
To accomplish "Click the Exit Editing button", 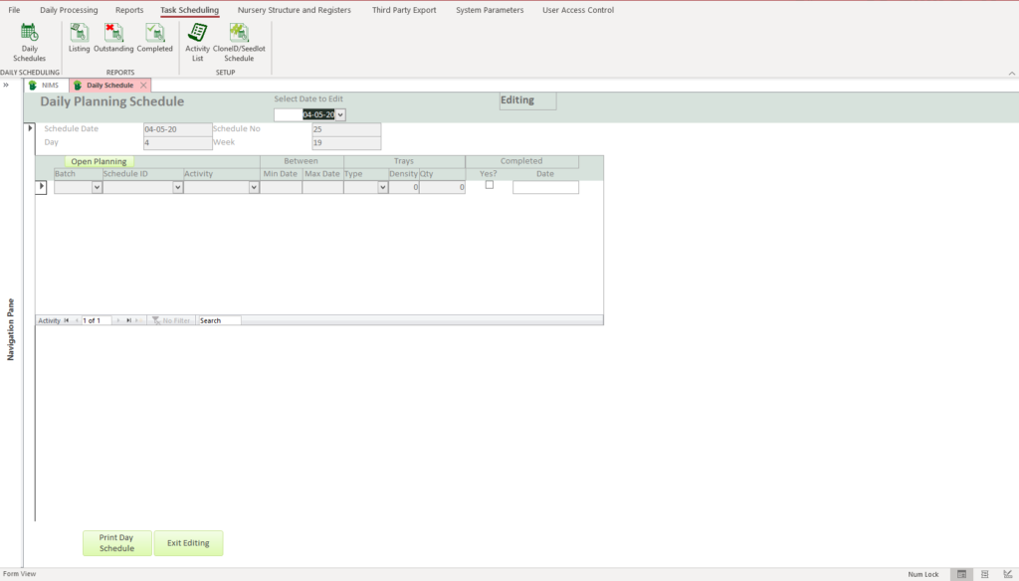I will click(188, 543).
